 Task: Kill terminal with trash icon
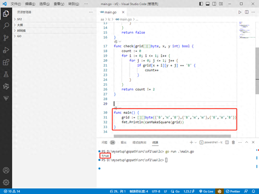(x=233, y=142)
